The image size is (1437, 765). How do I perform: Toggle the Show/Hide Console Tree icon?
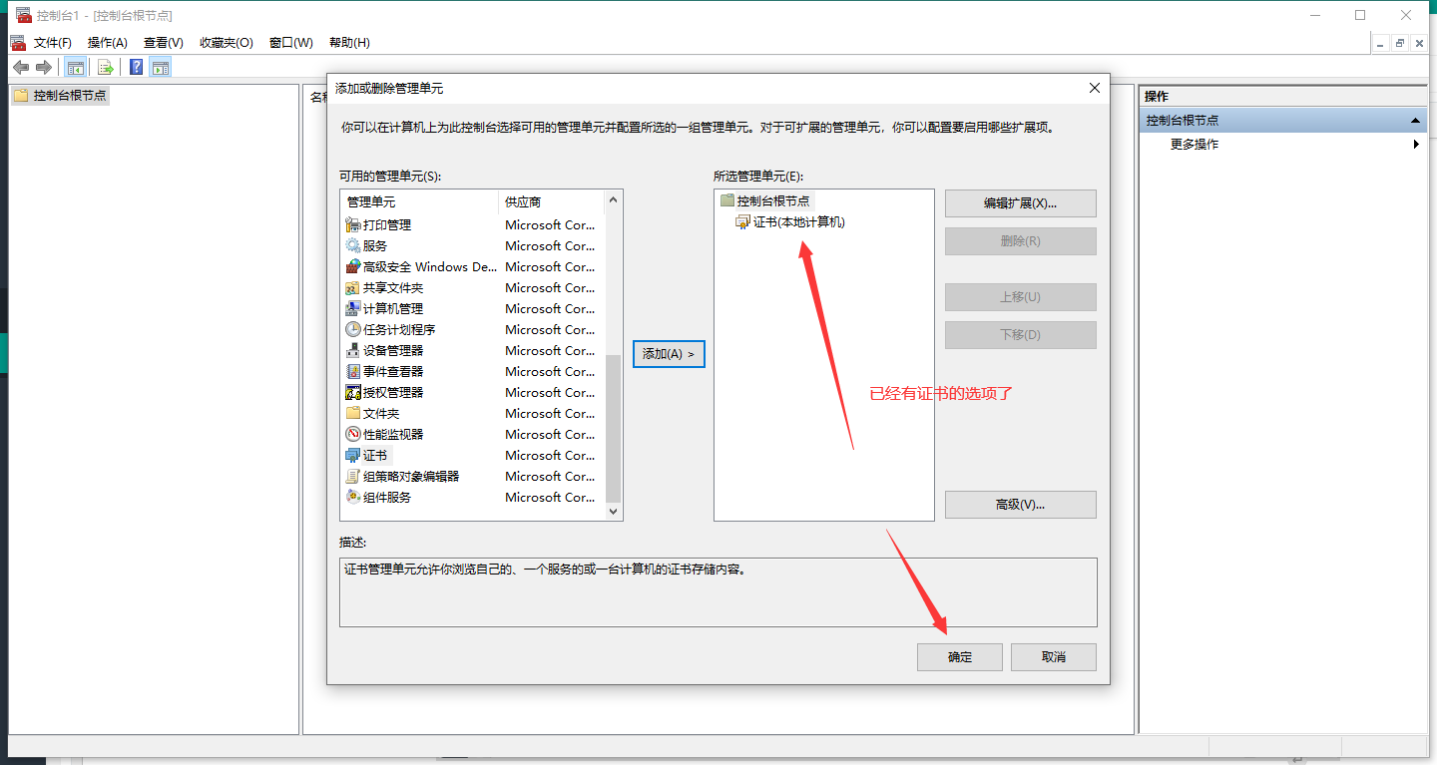coord(75,68)
